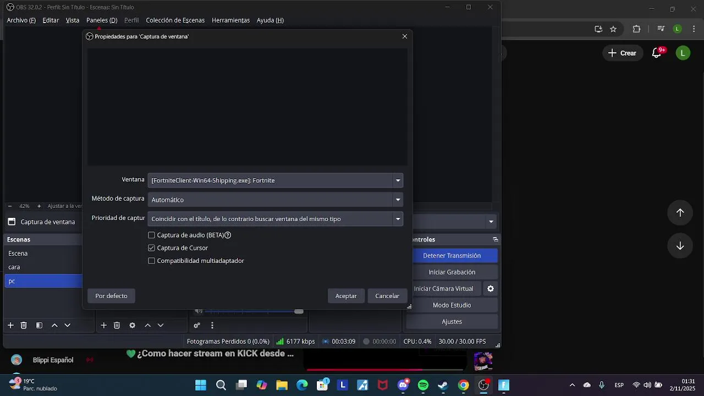This screenshot has width=704, height=396.
Task: Add a new source with the plus icon
Action: 103,325
